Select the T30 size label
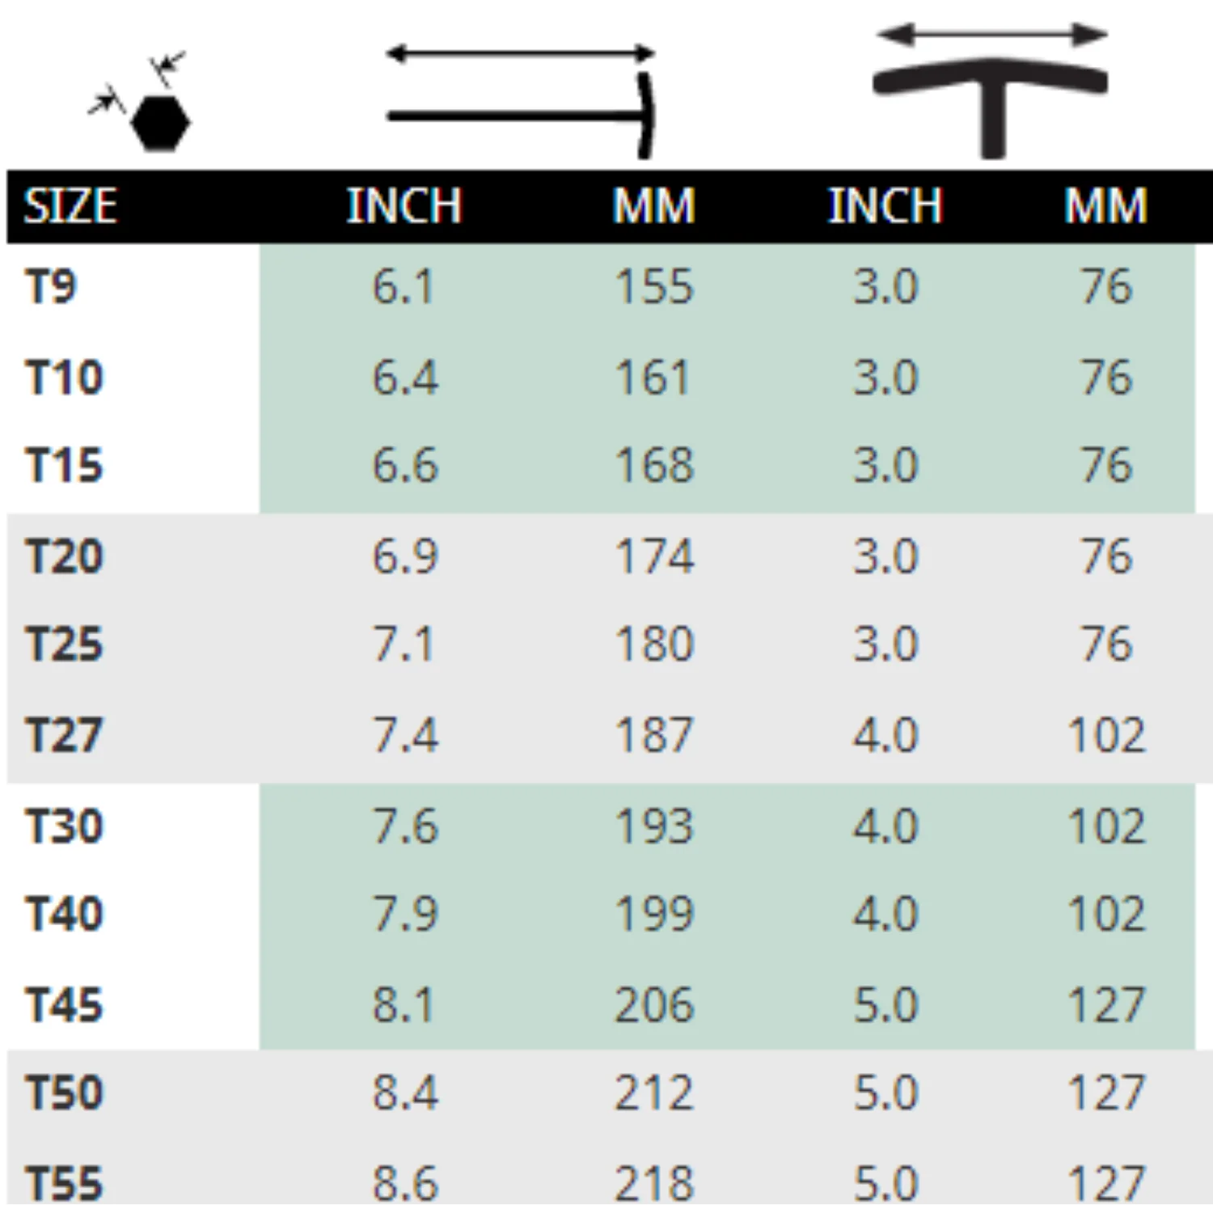The height and width of the screenshot is (1213, 1213). [65, 827]
